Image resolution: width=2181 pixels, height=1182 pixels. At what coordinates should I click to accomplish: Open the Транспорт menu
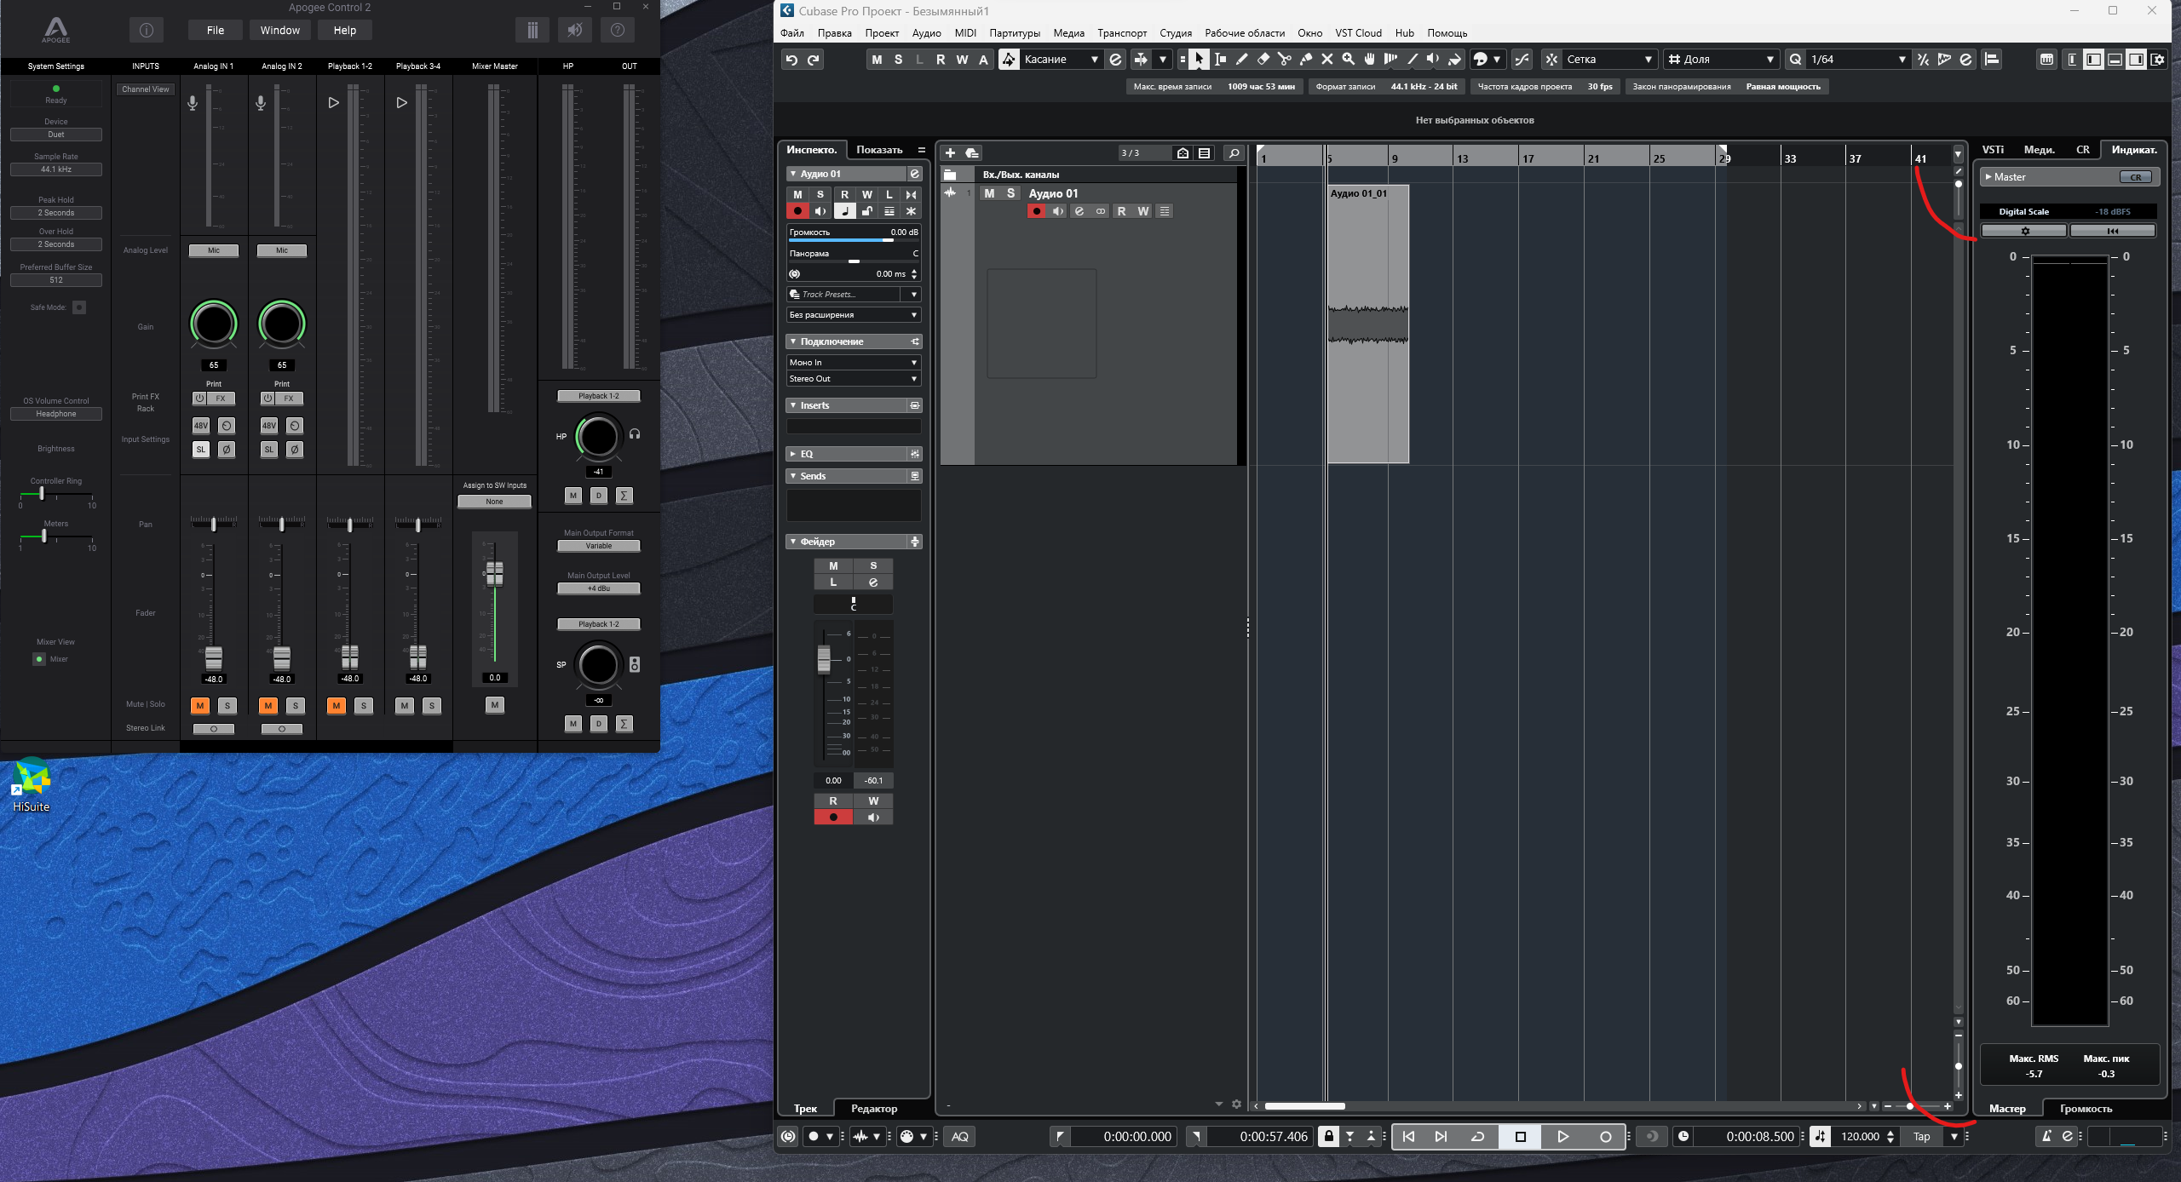coord(1121,33)
